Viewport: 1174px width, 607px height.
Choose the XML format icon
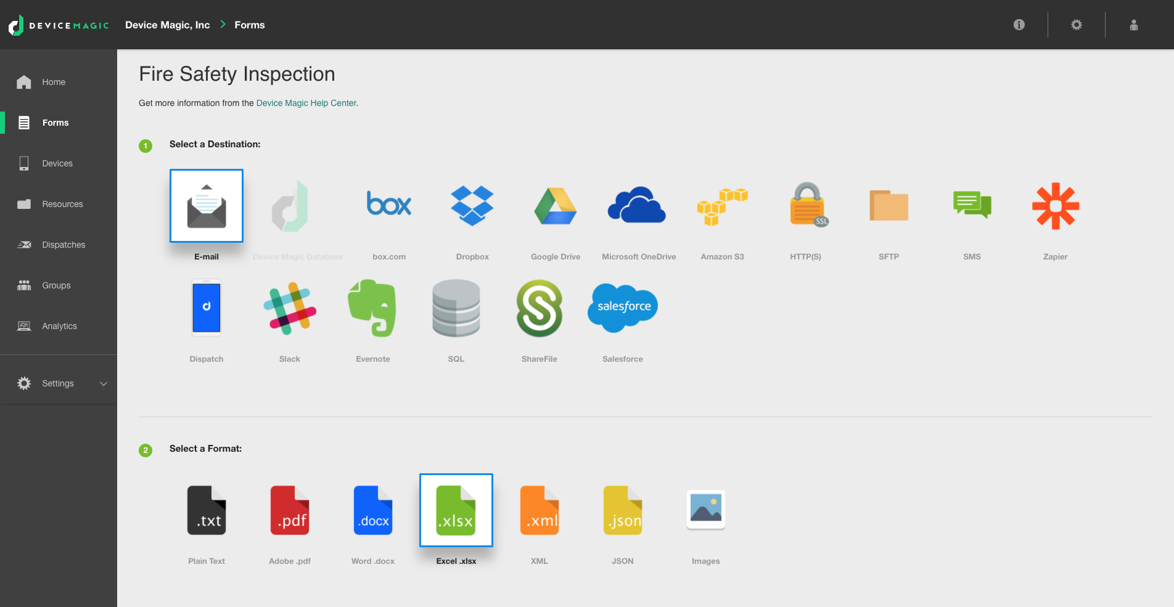coord(540,510)
